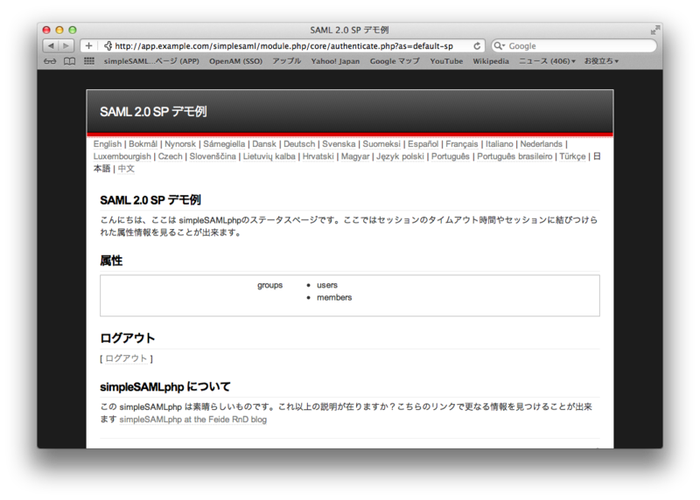
Task: Expand the お役立ち bookmark folder
Action: click(x=601, y=61)
